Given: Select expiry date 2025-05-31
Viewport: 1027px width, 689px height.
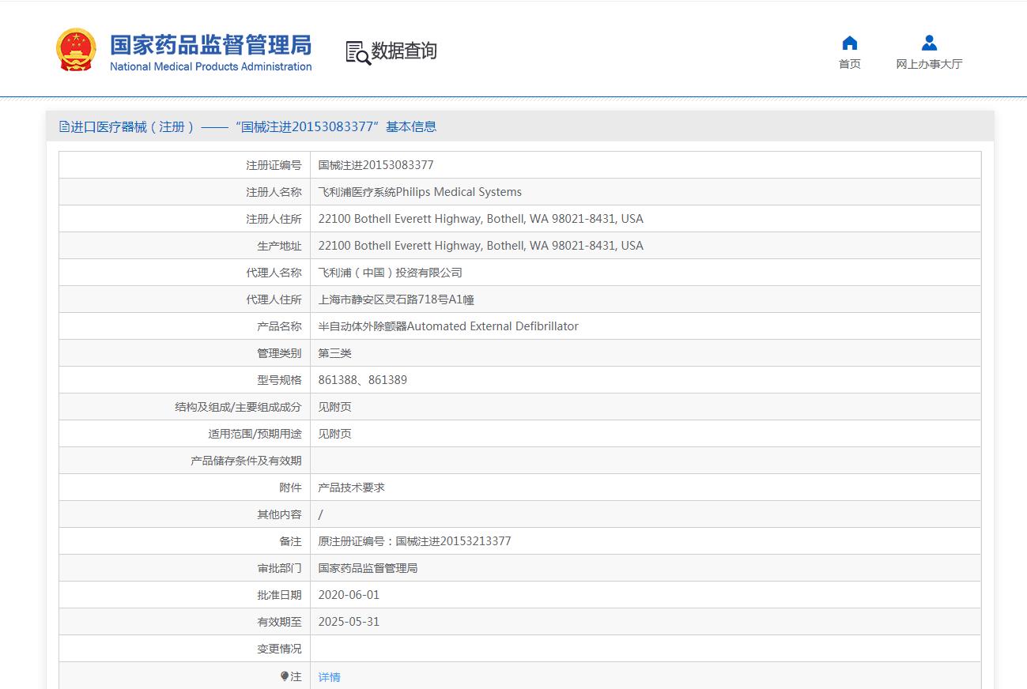Looking at the screenshot, I should pos(349,622).
